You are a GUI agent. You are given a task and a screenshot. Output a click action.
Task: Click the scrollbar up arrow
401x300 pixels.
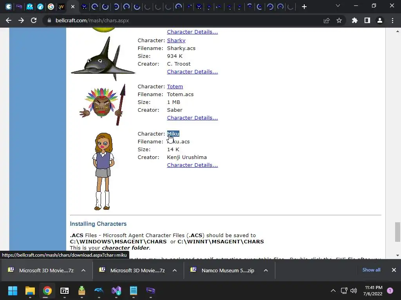coord(397,31)
